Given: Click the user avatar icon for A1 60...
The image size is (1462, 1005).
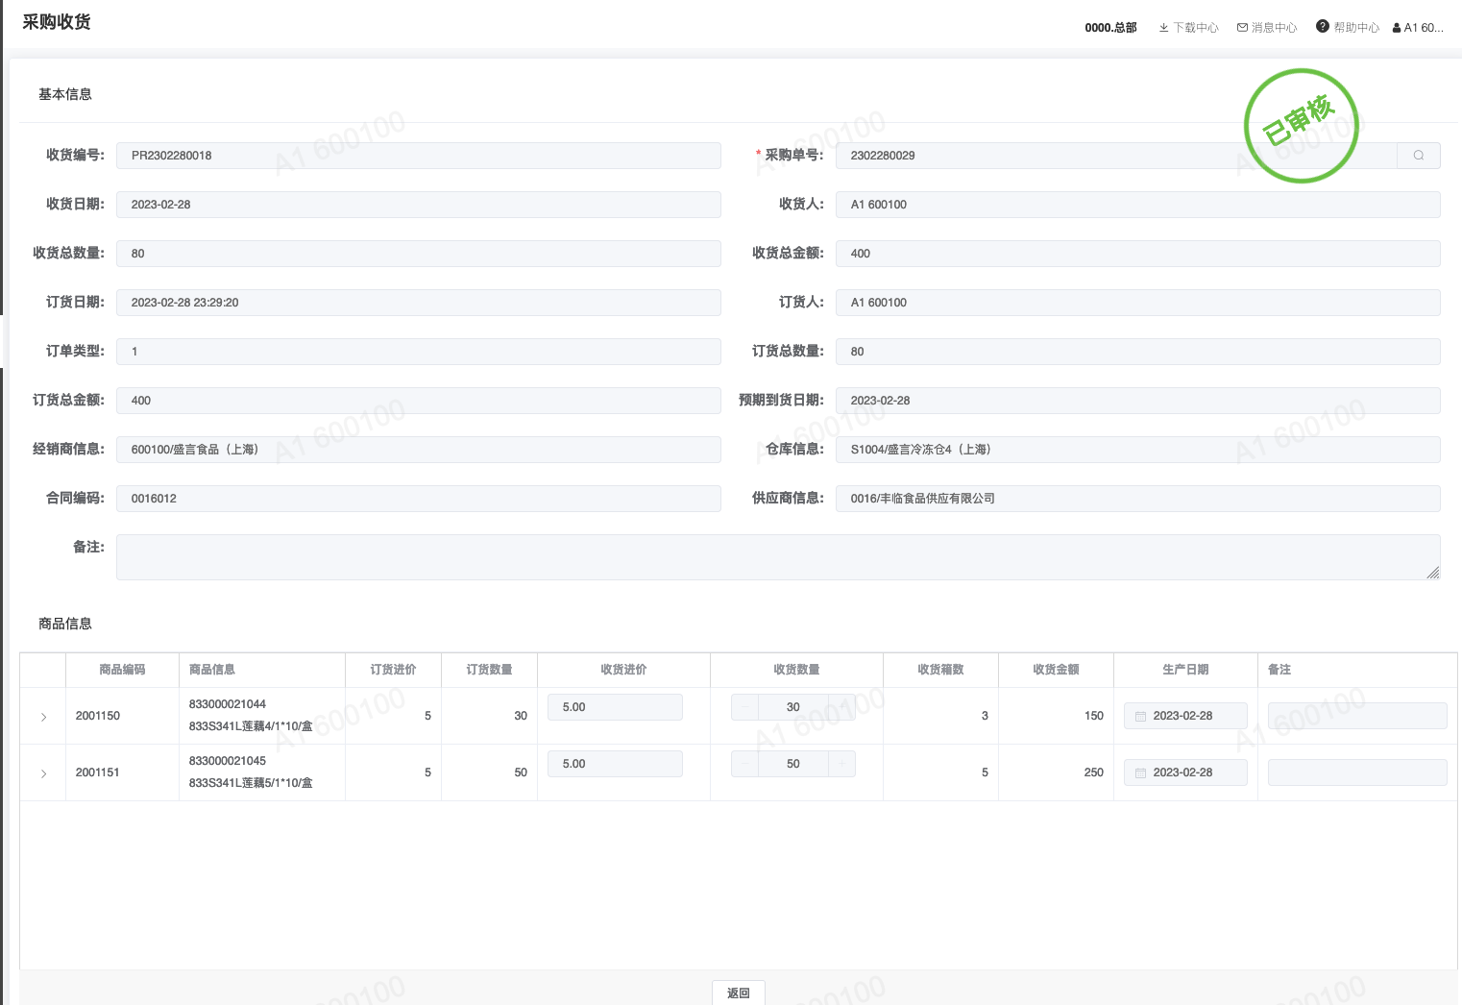Looking at the screenshot, I should [x=1397, y=28].
